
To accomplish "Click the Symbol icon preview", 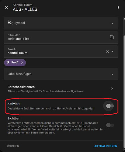I will (10, 23).
